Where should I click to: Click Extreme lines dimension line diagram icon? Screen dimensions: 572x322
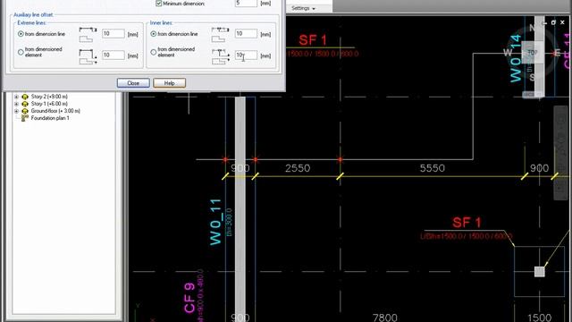tap(88, 34)
